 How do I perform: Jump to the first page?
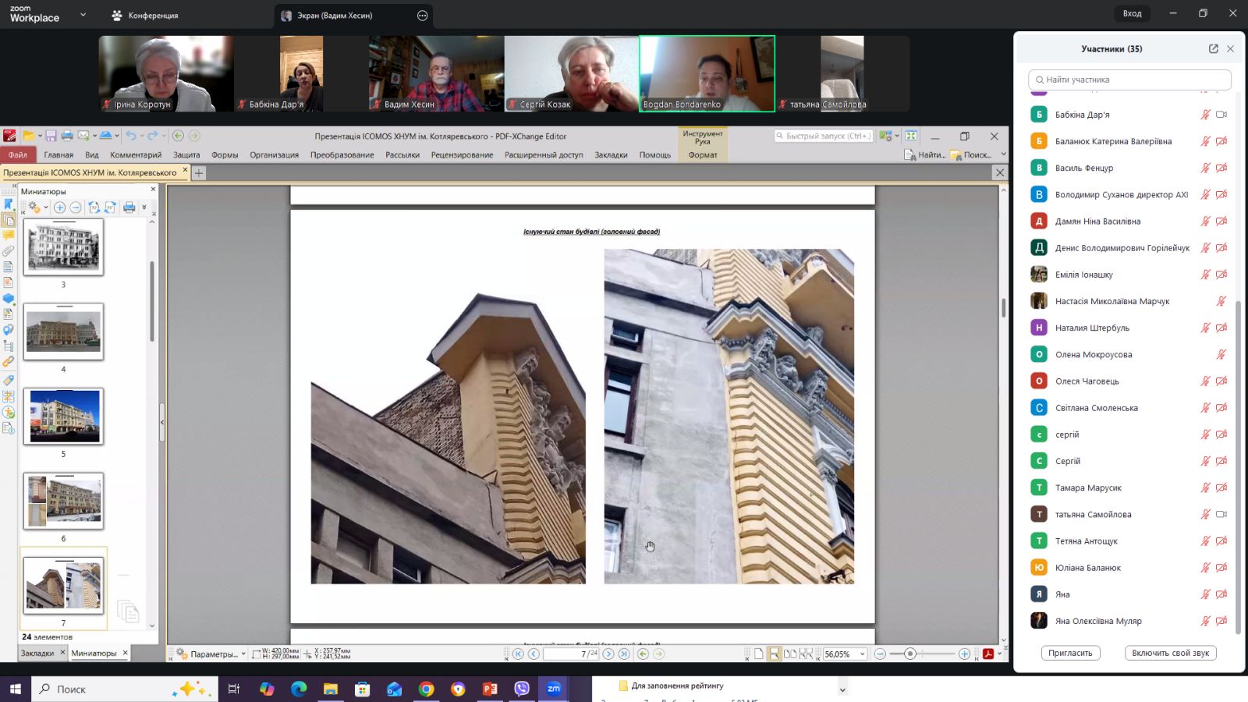coord(518,654)
